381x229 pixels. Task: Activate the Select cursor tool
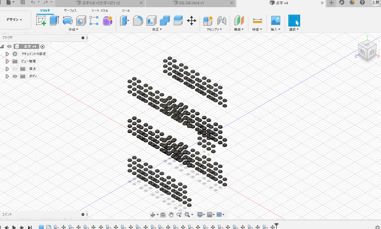click(294, 21)
